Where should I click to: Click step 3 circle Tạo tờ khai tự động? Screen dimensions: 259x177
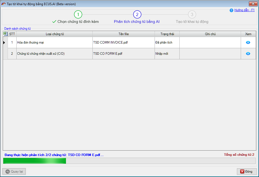click(x=192, y=14)
